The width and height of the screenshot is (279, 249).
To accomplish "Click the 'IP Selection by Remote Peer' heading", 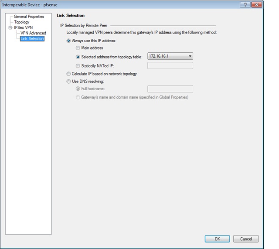I will tap(84, 26).
